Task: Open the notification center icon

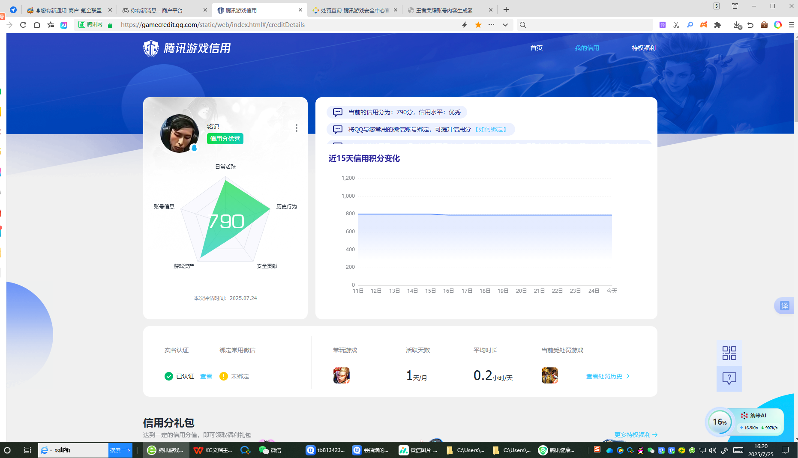Action: [785, 450]
